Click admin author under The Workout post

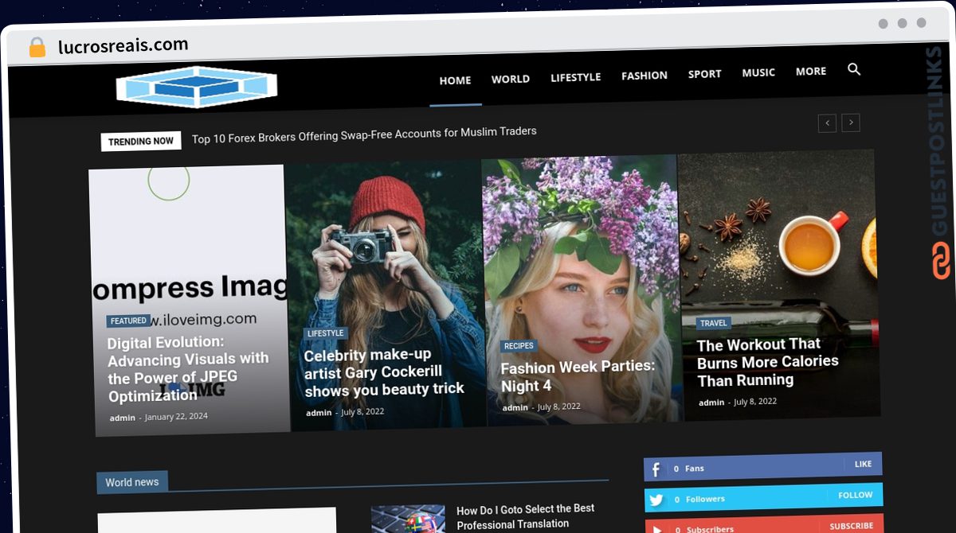click(x=711, y=403)
